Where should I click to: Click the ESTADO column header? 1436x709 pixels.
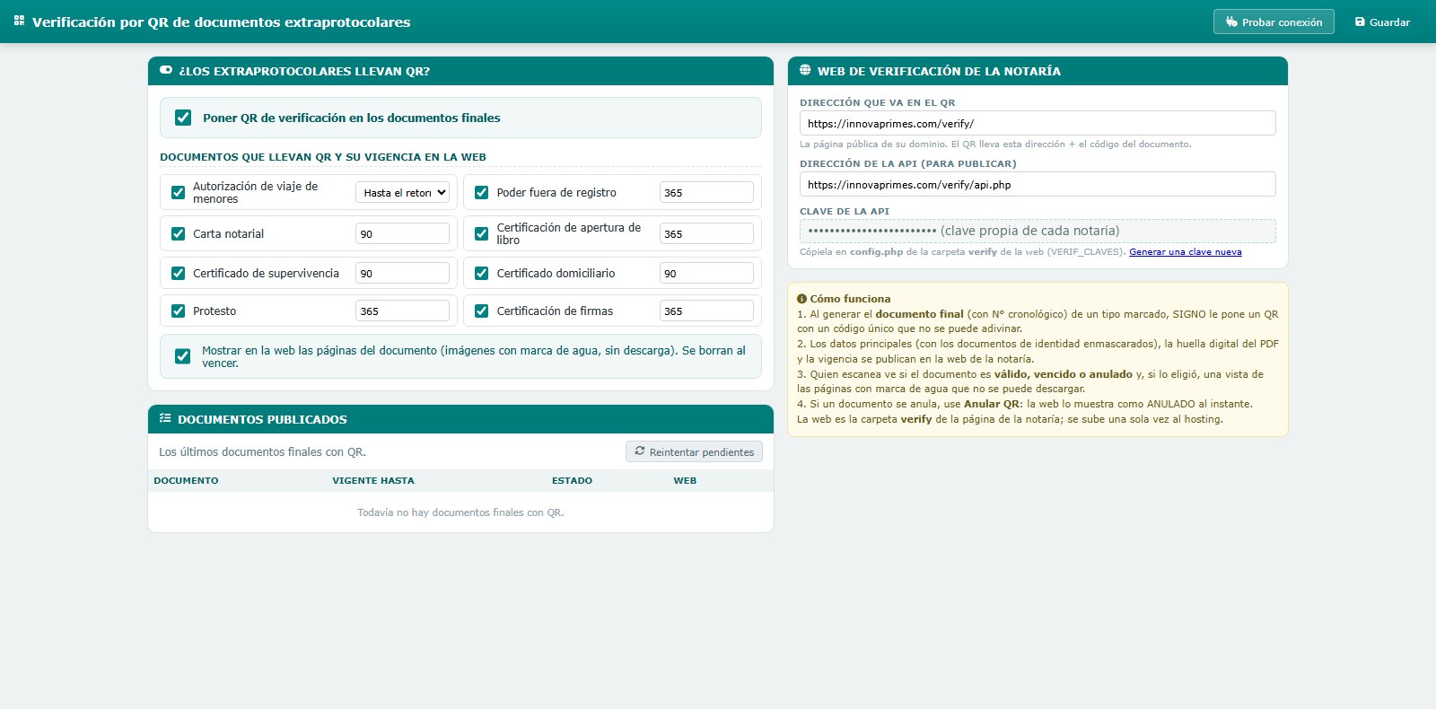(x=572, y=480)
